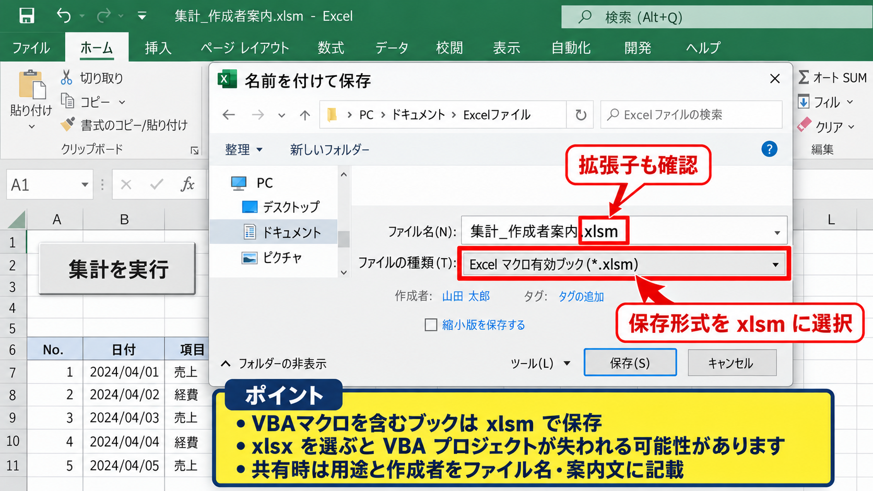Click the 保存(S) button
The width and height of the screenshot is (873, 491).
[630, 363]
